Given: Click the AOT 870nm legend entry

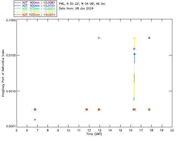Looking at the screenshot, I should pyautogui.click(x=35, y=12).
